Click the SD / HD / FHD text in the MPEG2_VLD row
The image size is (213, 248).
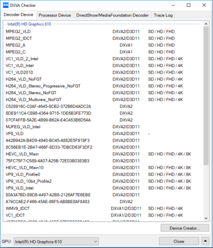click(x=161, y=31)
